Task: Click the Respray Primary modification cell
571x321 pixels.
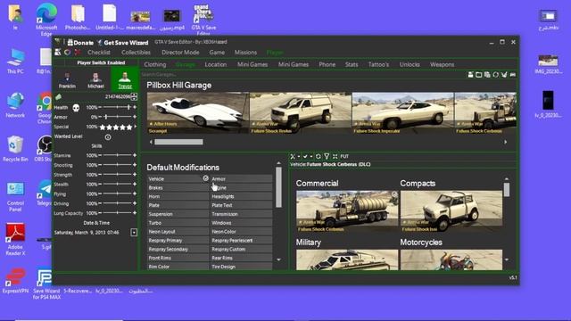Action: pos(178,241)
